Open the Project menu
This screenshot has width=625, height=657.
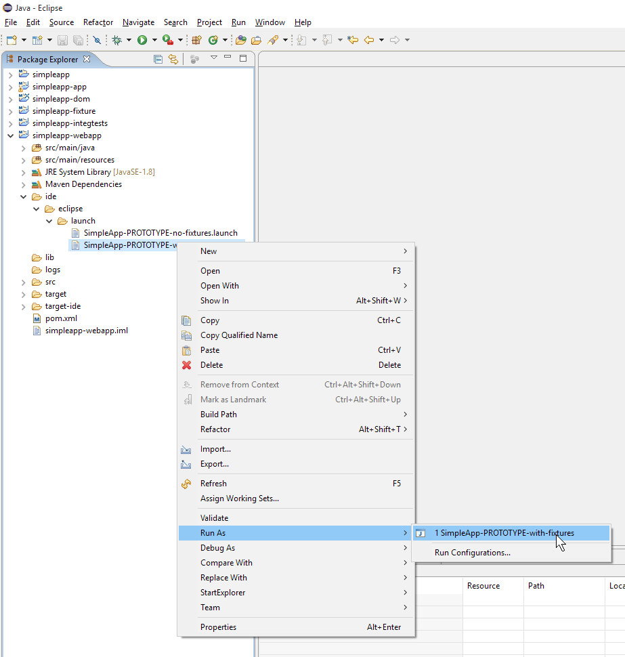209,22
